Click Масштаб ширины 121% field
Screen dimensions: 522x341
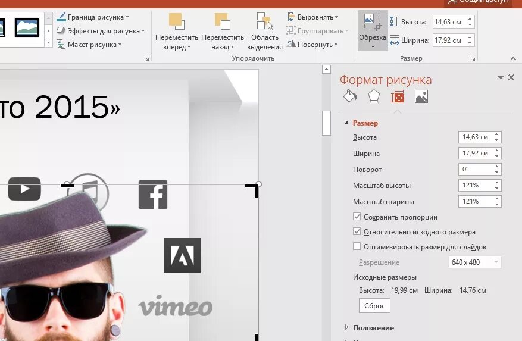coord(476,201)
